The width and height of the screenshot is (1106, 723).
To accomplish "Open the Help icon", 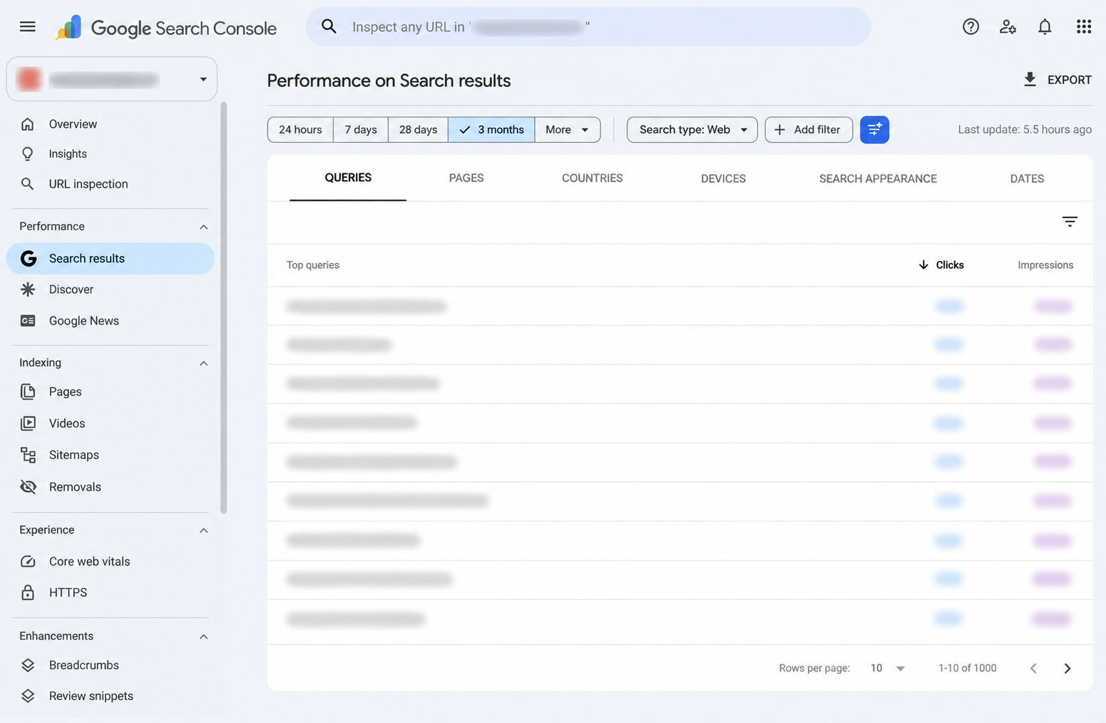I will click(x=971, y=27).
